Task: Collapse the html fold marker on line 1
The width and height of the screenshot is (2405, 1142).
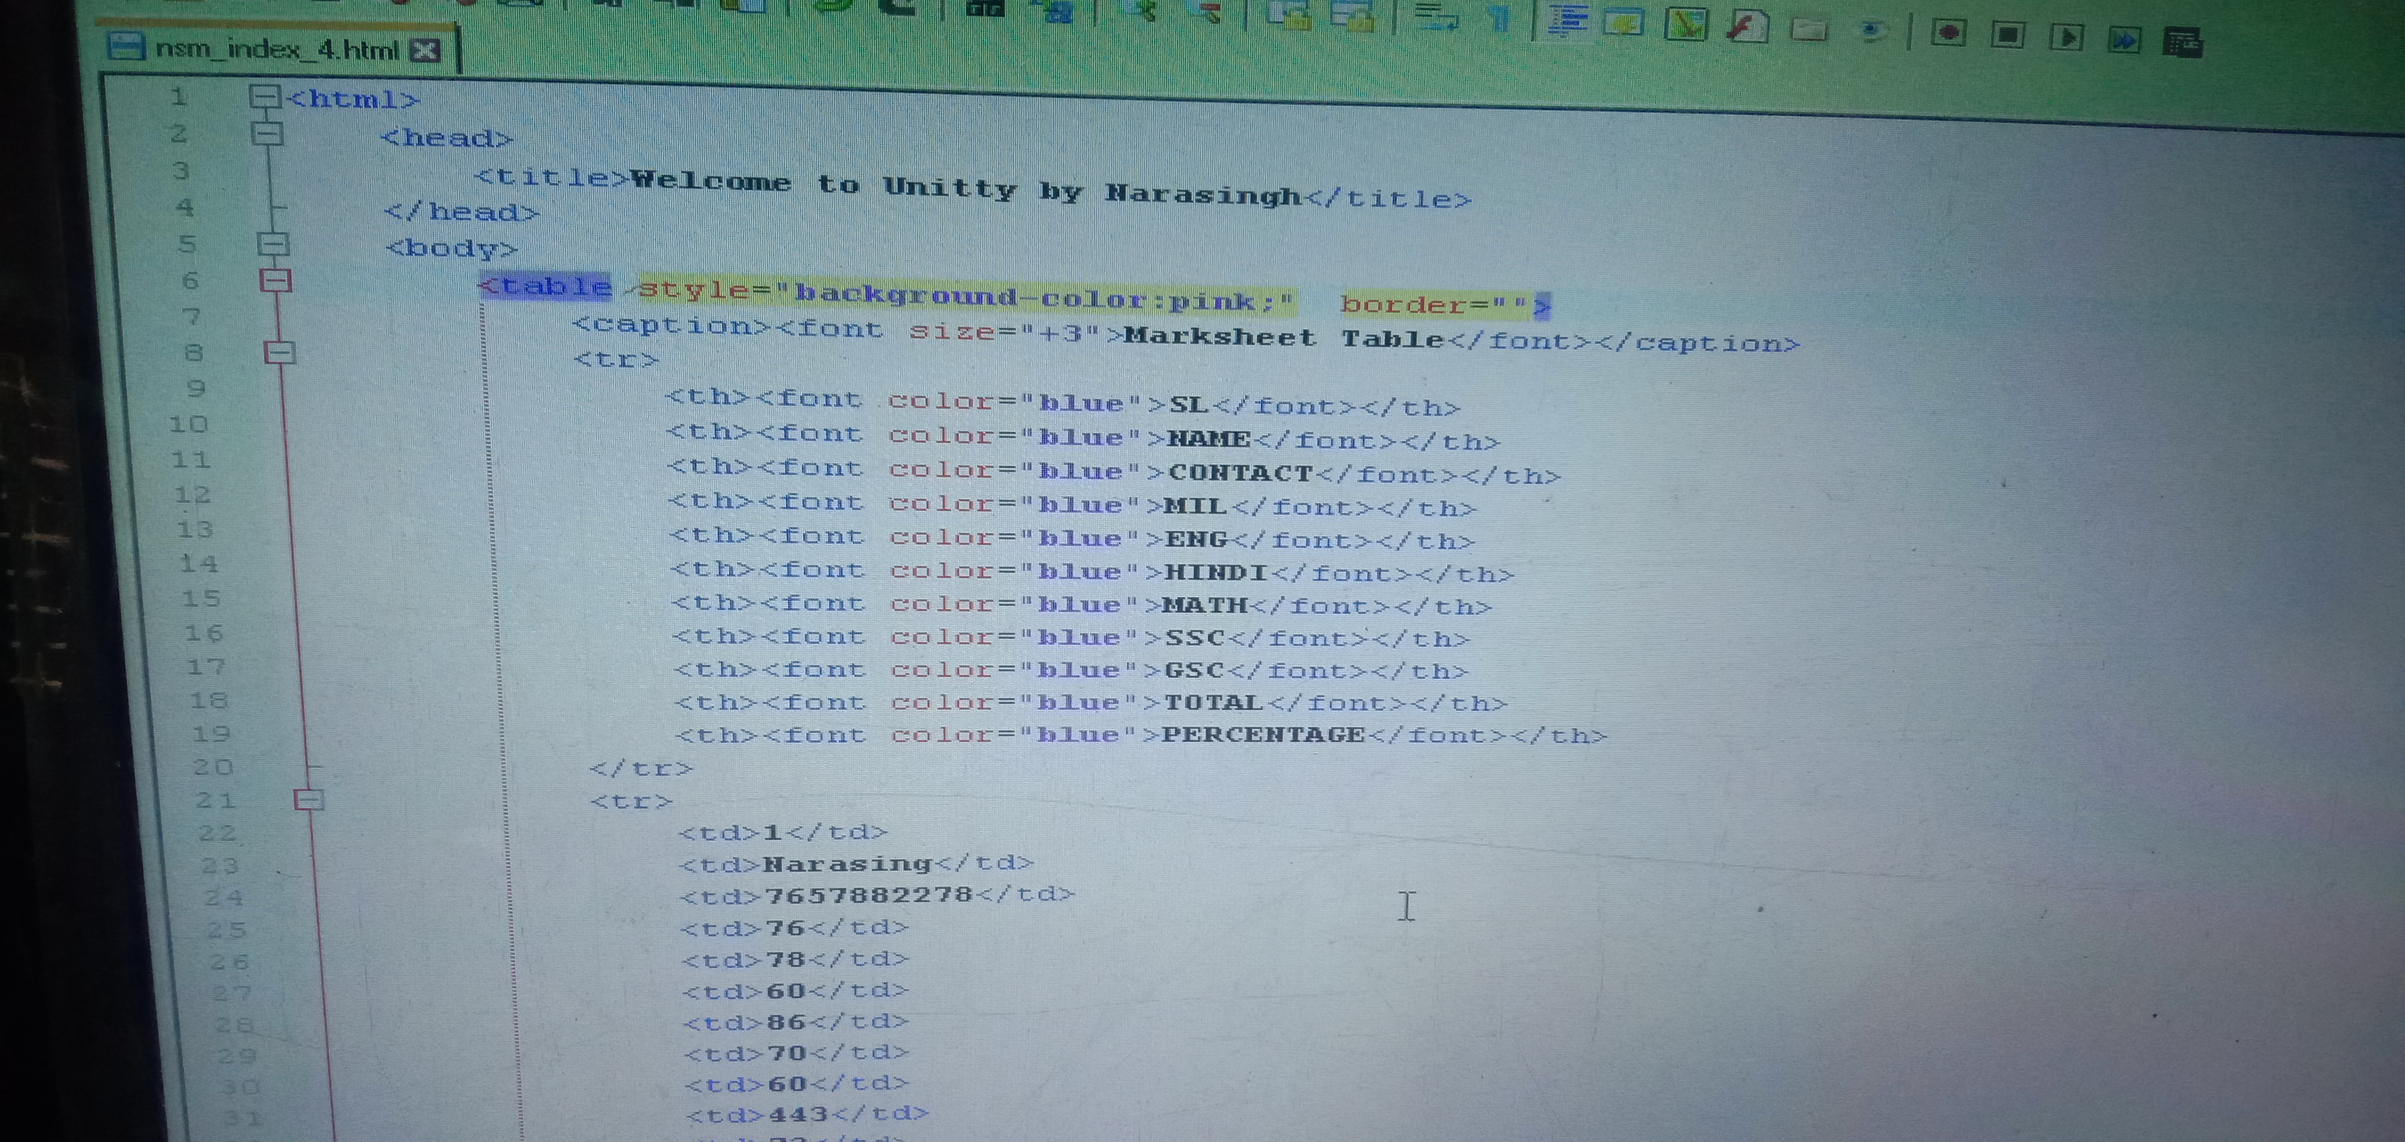Action: tap(265, 96)
